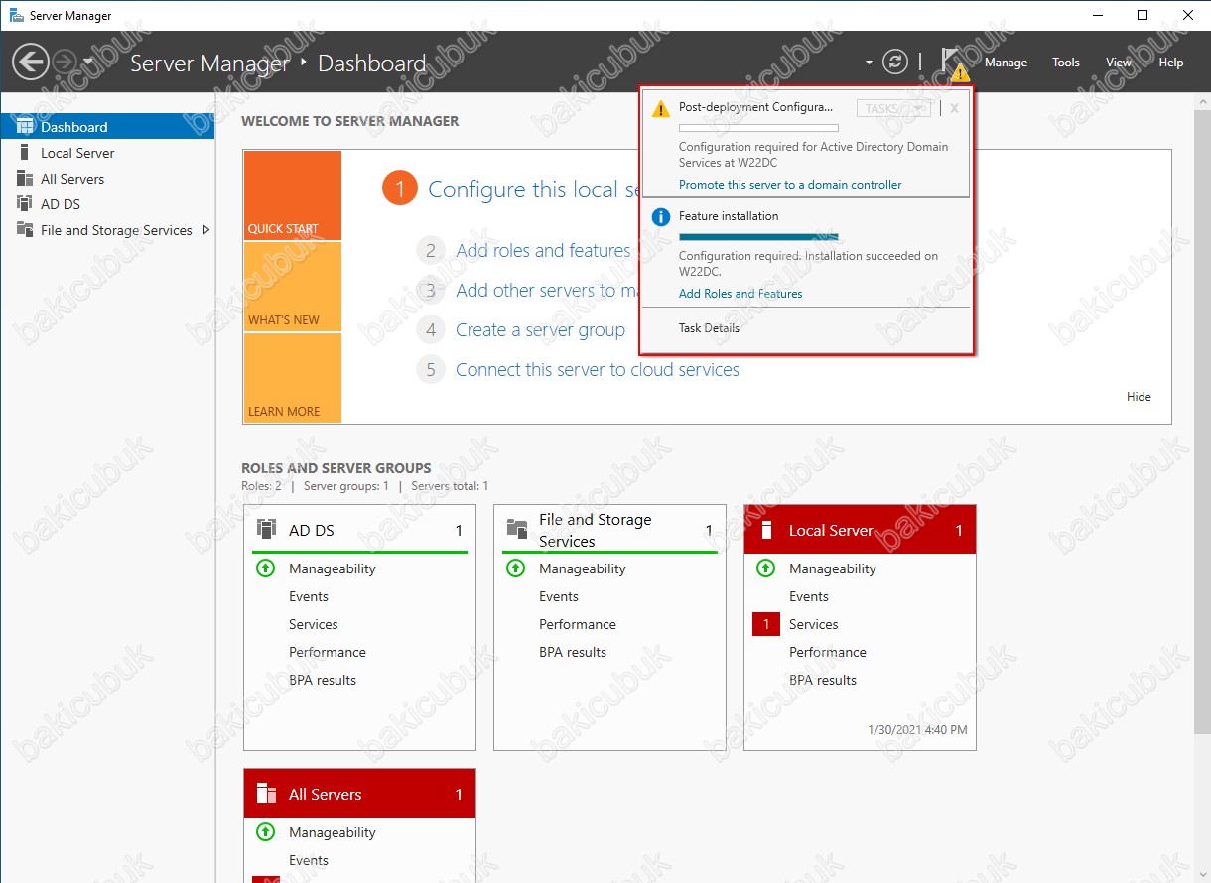Click the Feature installation progress bar
Image resolution: width=1211 pixels, height=883 pixels.
click(x=758, y=237)
